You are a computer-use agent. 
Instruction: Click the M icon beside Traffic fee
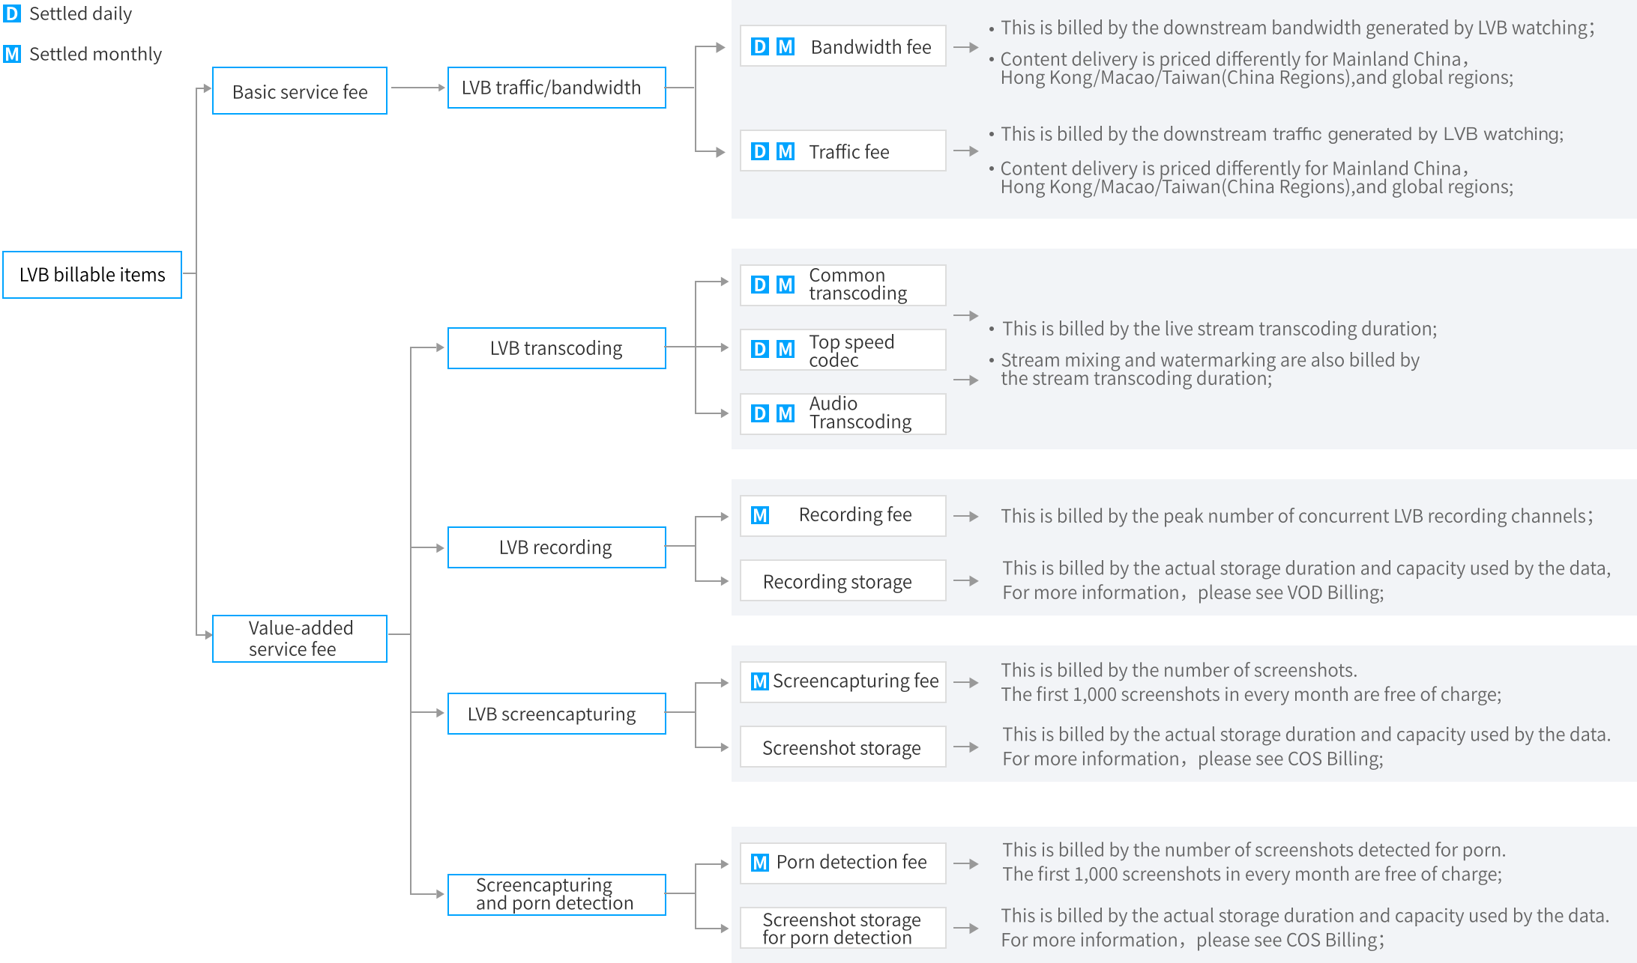pos(786,151)
